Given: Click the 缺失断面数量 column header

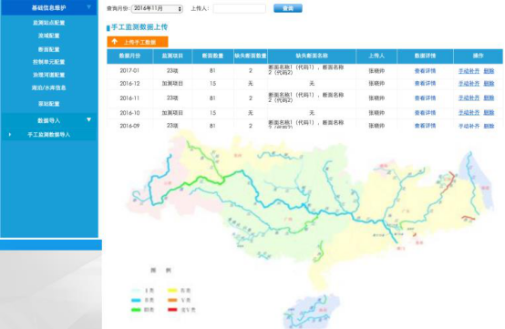Looking at the screenshot, I should coord(251,56).
